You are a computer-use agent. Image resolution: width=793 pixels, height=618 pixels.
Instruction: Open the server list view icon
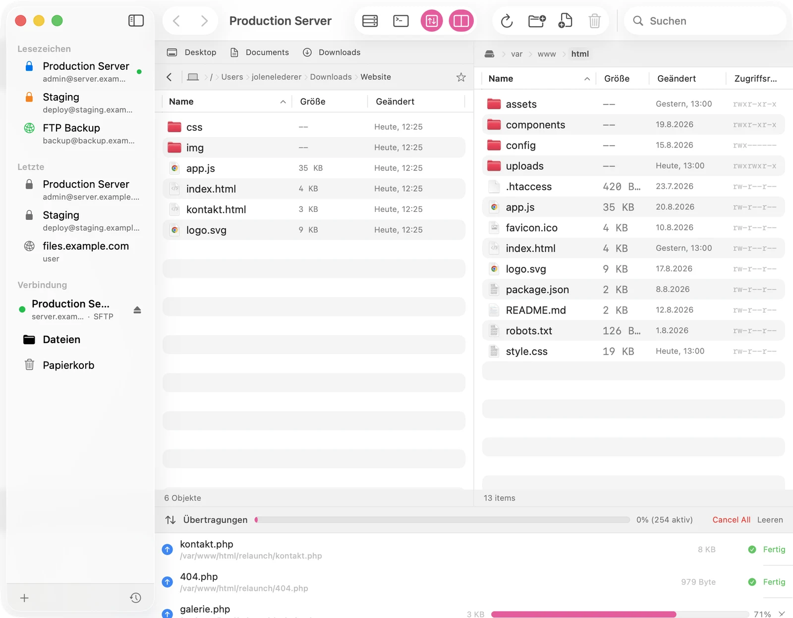pyautogui.click(x=370, y=21)
